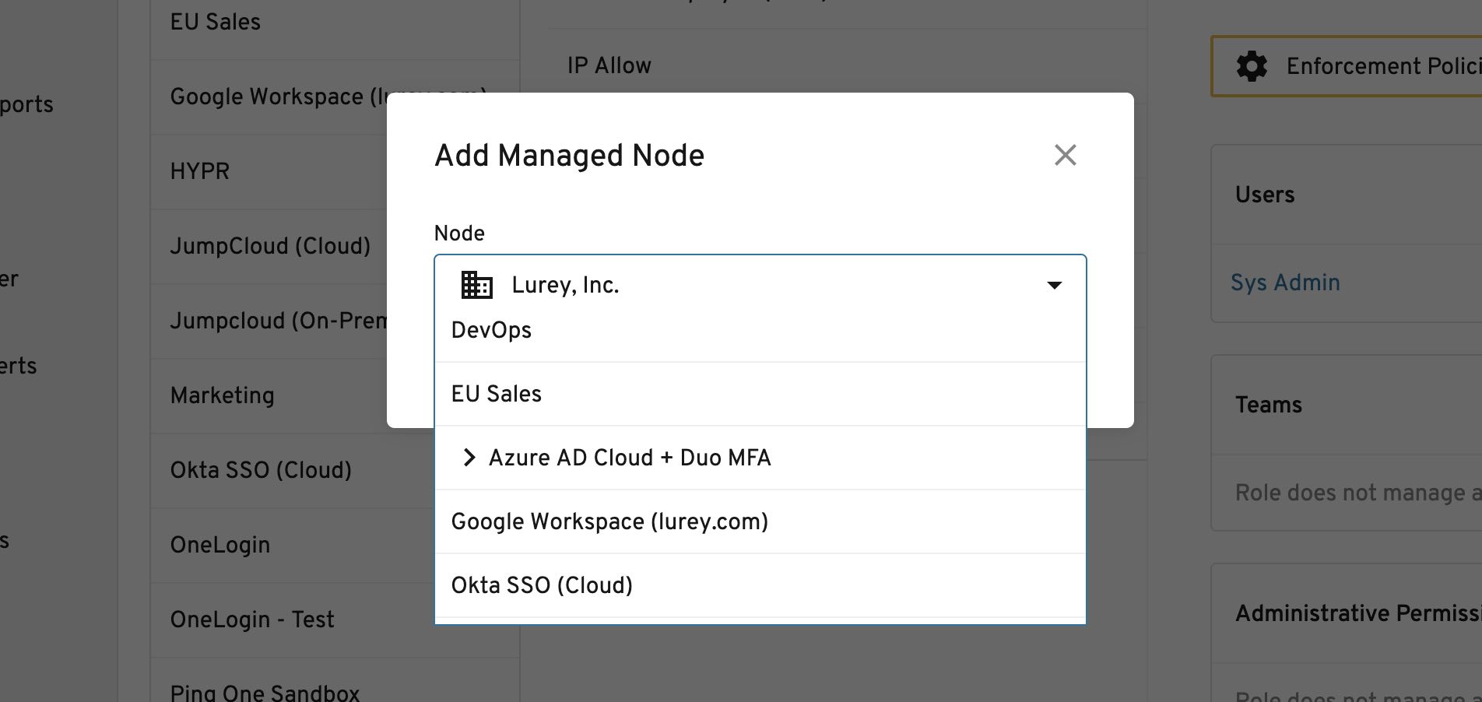Choose EU Sales in the dropdown list
Screen dimensions: 1482x702
point(760,394)
